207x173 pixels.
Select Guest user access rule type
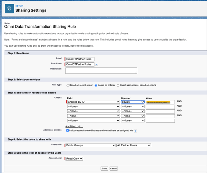(118, 85)
